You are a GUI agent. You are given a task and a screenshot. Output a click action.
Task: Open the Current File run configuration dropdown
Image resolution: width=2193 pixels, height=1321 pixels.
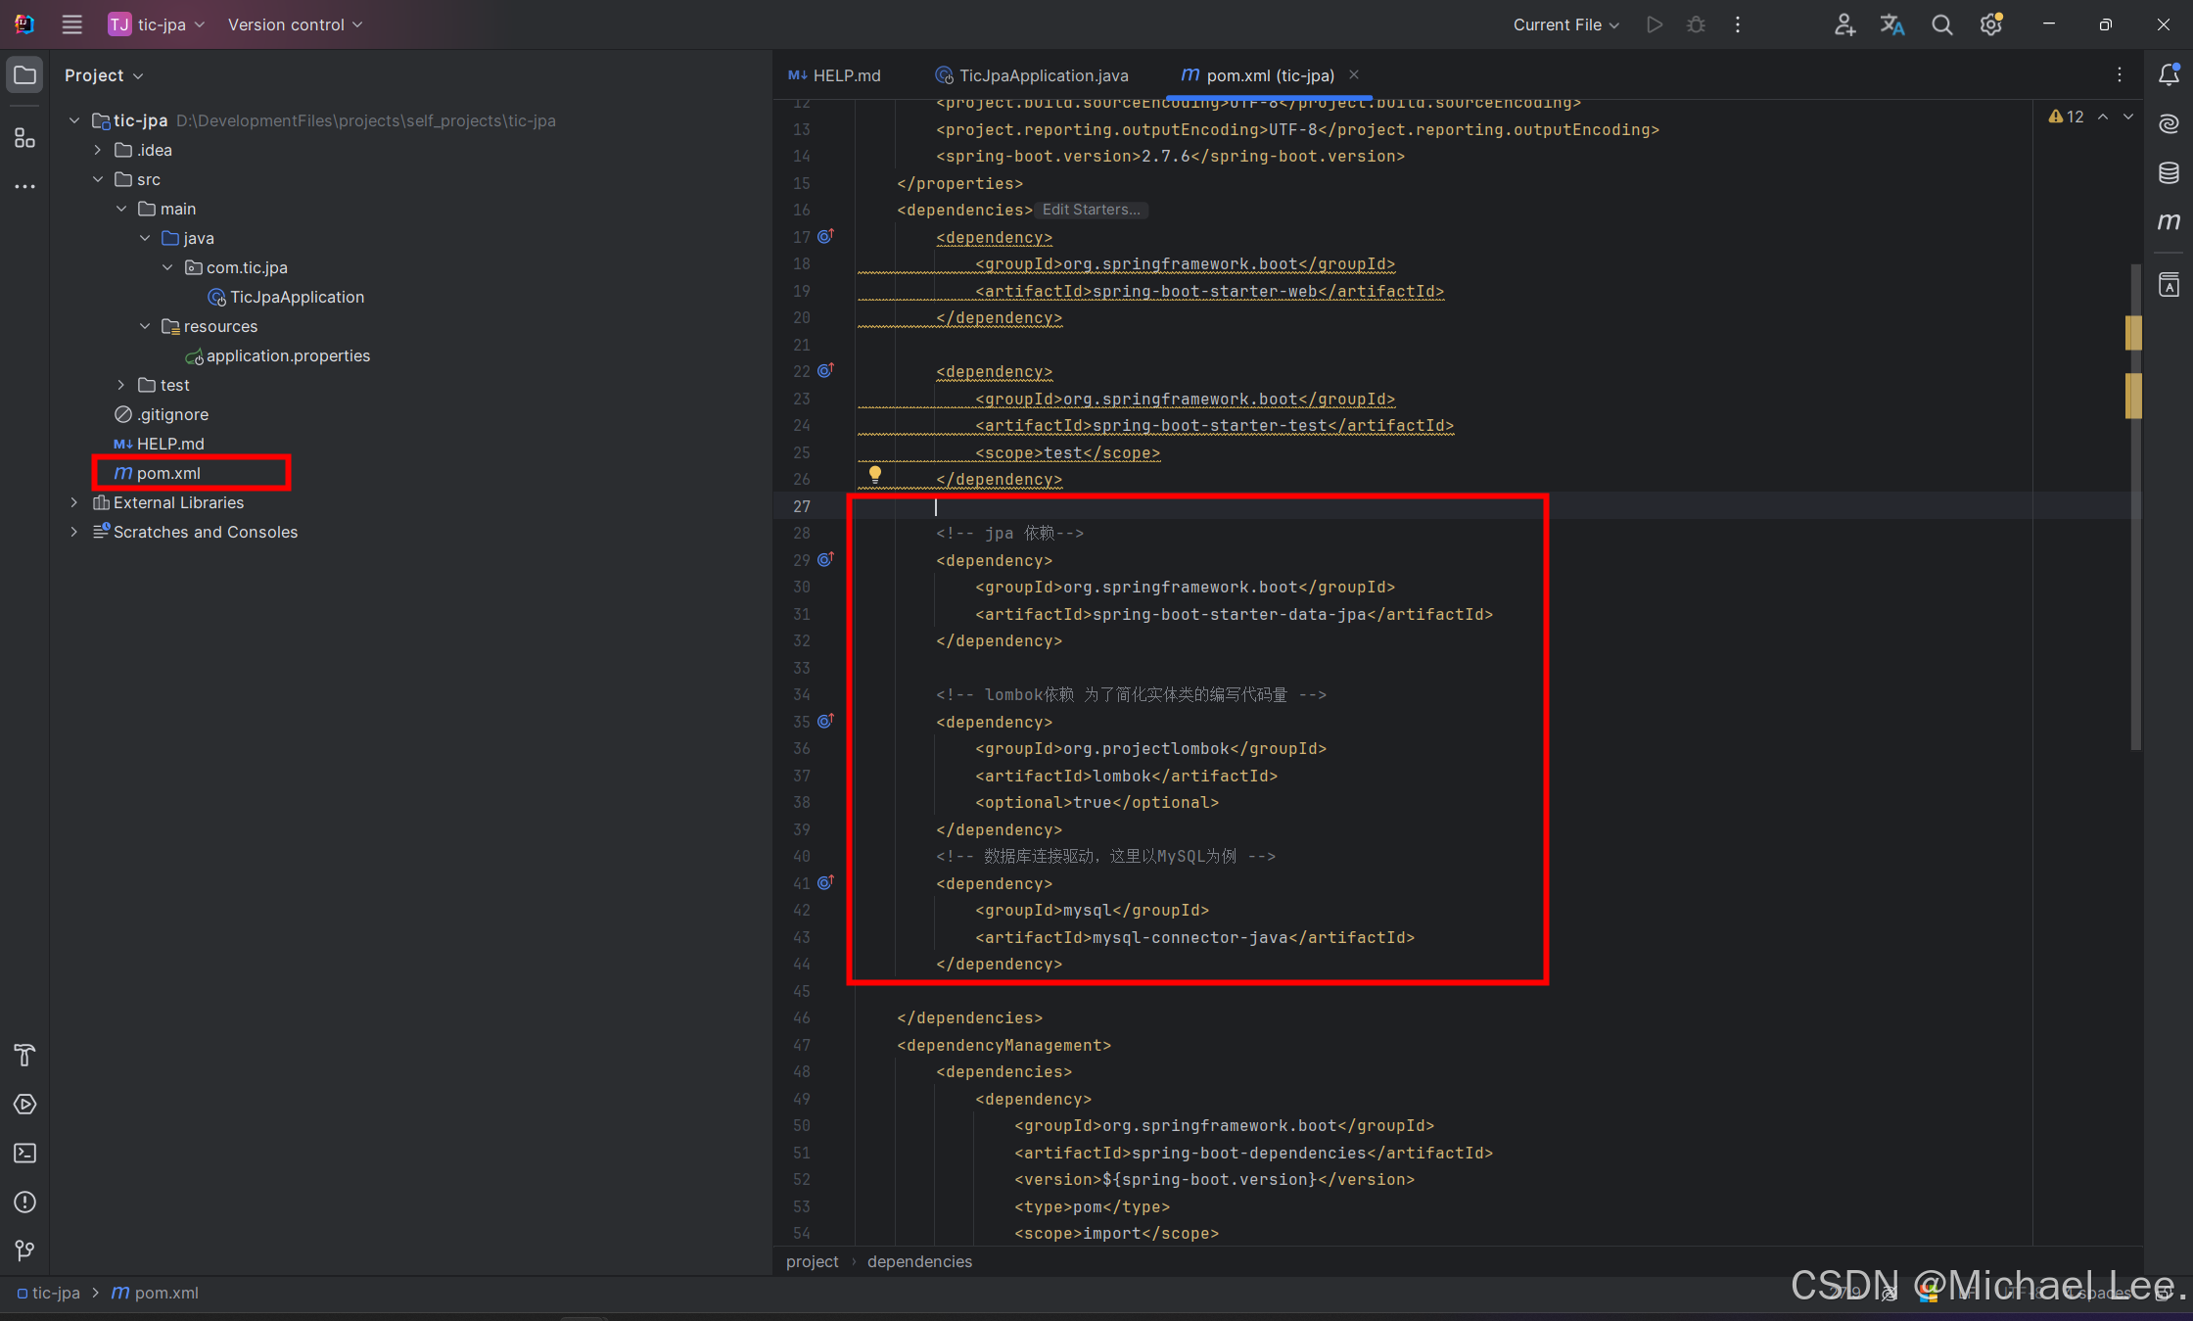click(1565, 24)
